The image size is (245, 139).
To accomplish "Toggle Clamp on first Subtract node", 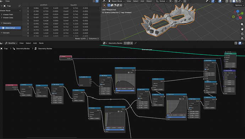I will pos(74,97).
